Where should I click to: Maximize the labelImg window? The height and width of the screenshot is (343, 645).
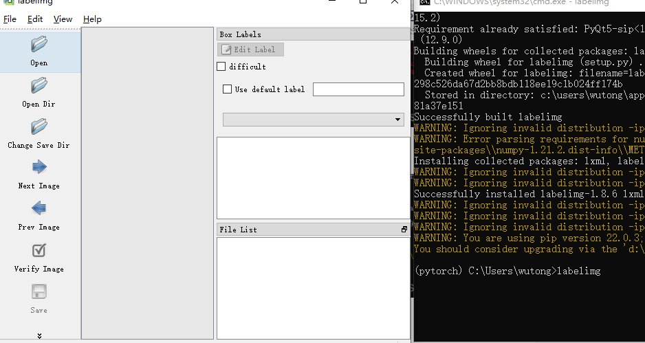click(x=363, y=1)
